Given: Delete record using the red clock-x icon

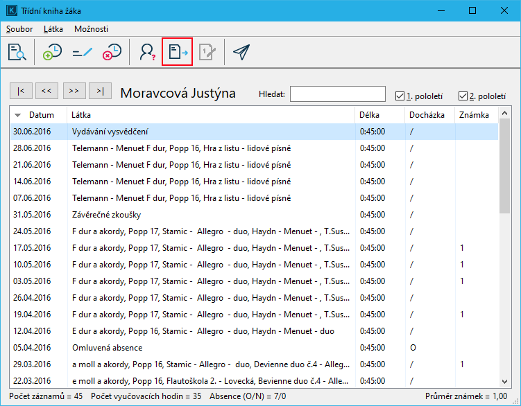Looking at the screenshot, I should coord(112,53).
